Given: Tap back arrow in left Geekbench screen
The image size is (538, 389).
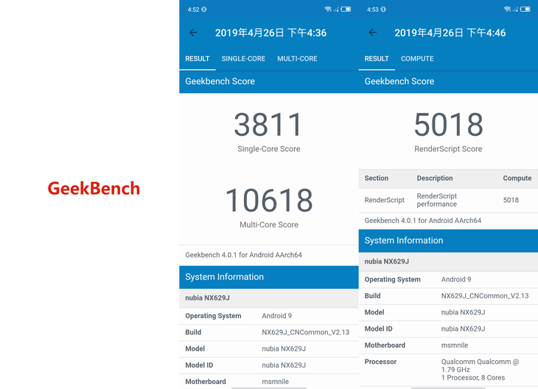Looking at the screenshot, I should (x=194, y=32).
